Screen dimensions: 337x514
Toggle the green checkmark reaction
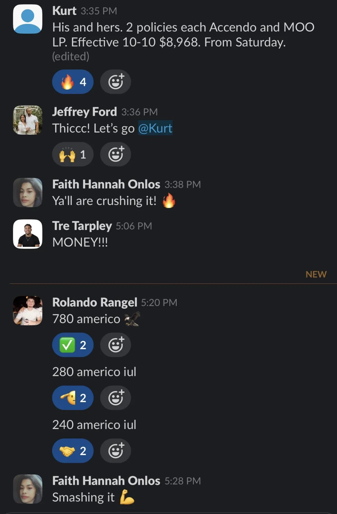[x=73, y=345]
